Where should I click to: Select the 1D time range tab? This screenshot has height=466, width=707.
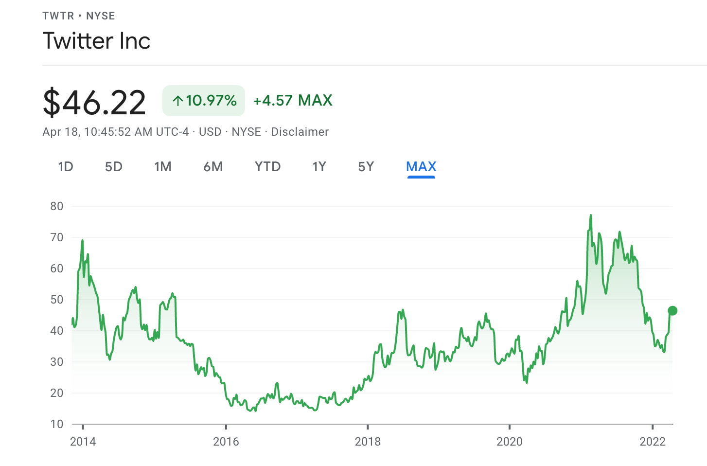[x=66, y=167]
